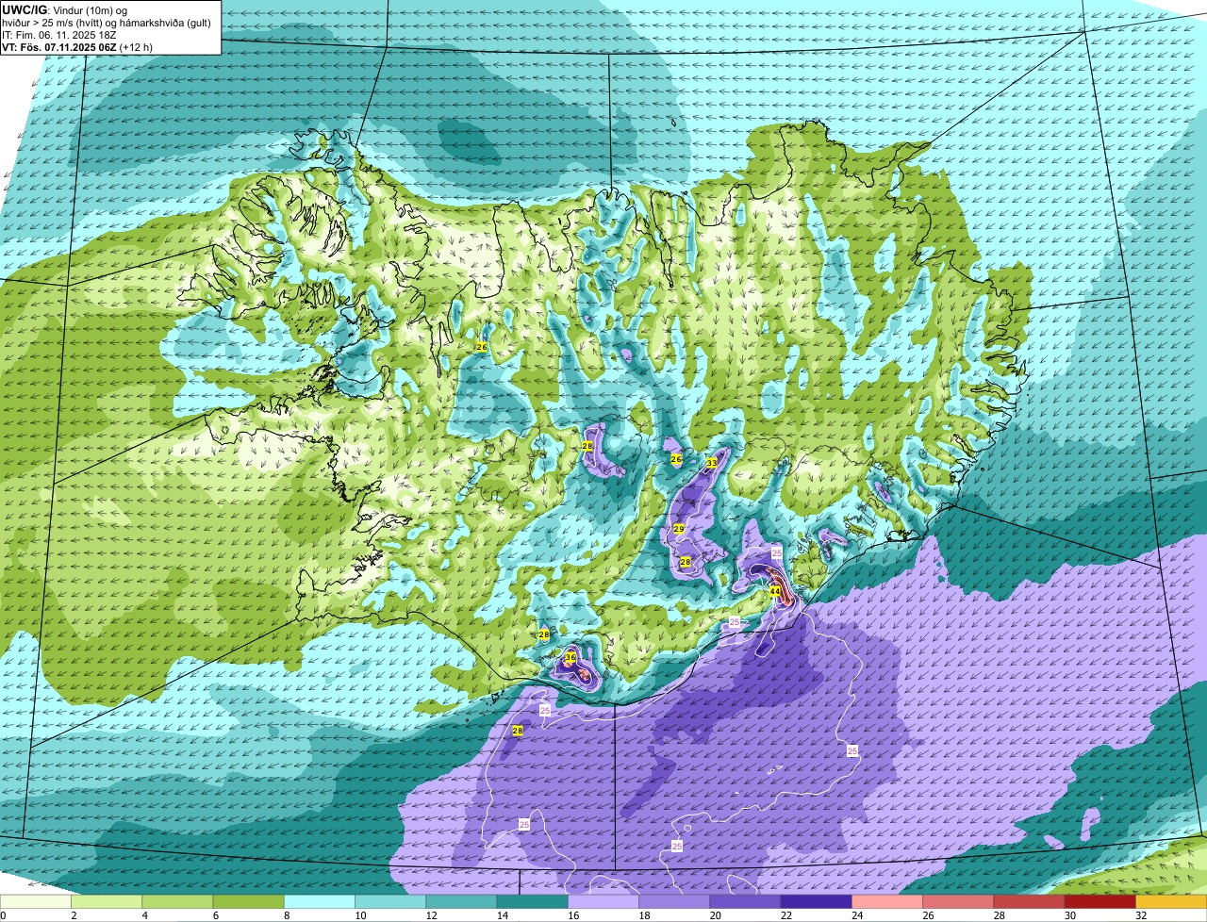Click the 16–18 m/s light purple legend swatch
This screenshot has height=922, width=1207.
point(603,902)
